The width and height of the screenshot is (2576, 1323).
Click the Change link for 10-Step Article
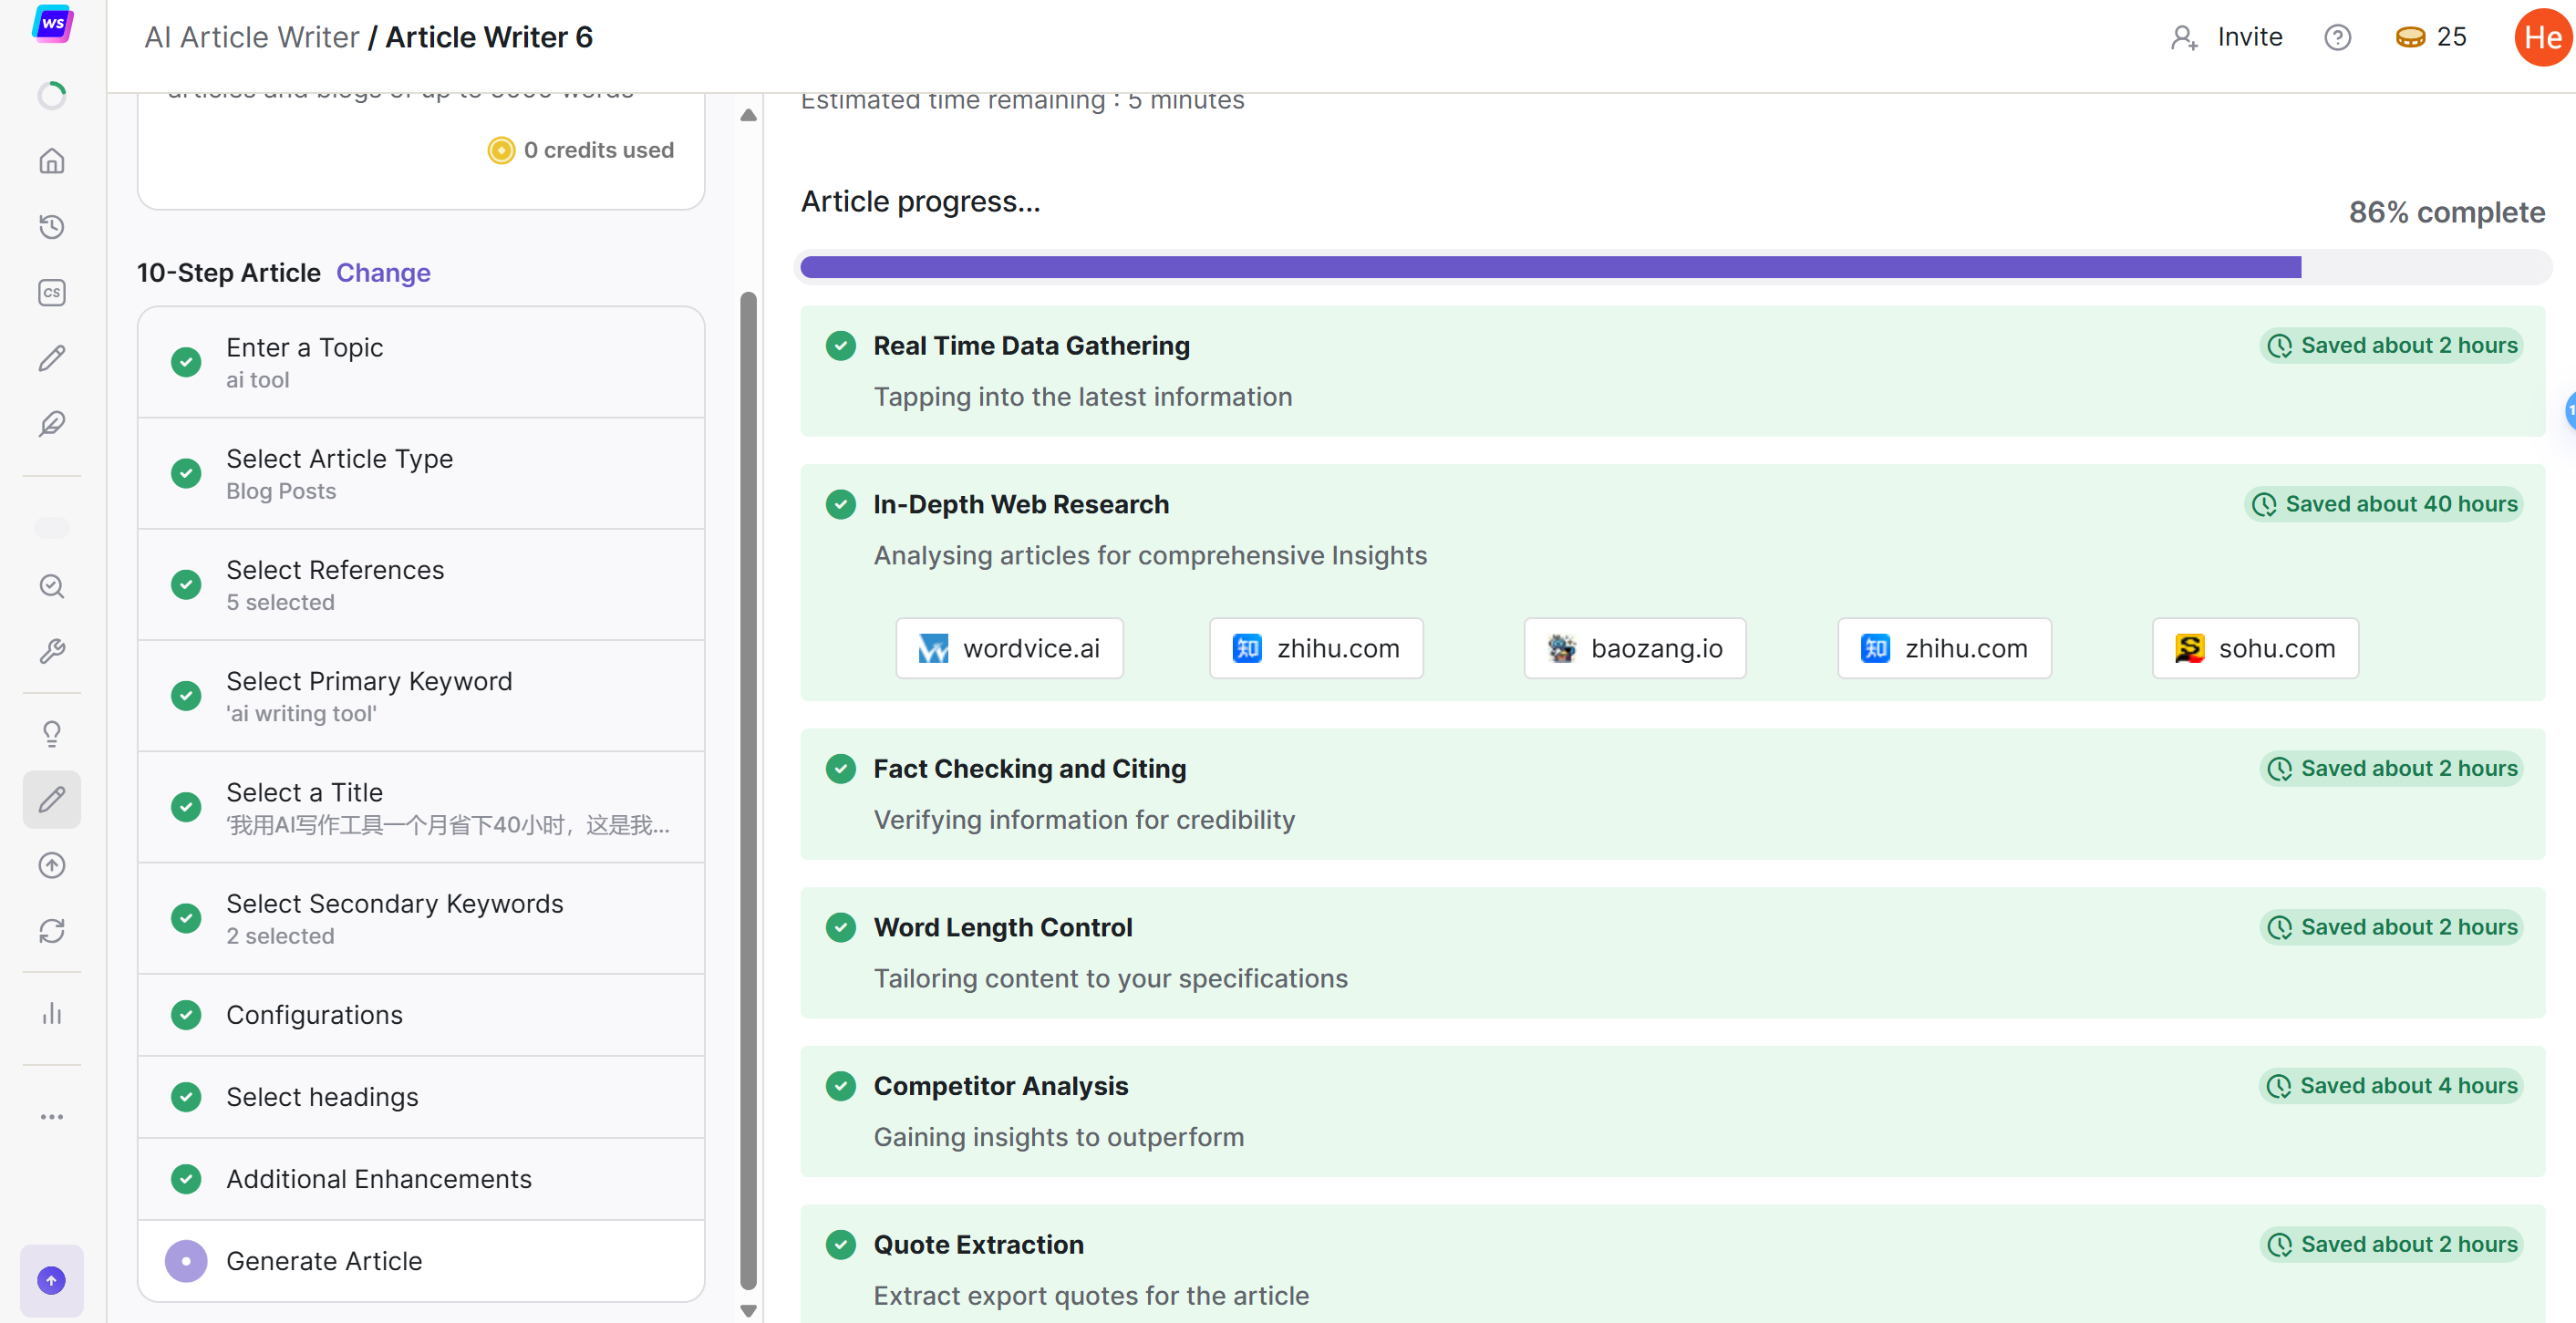click(383, 273)
